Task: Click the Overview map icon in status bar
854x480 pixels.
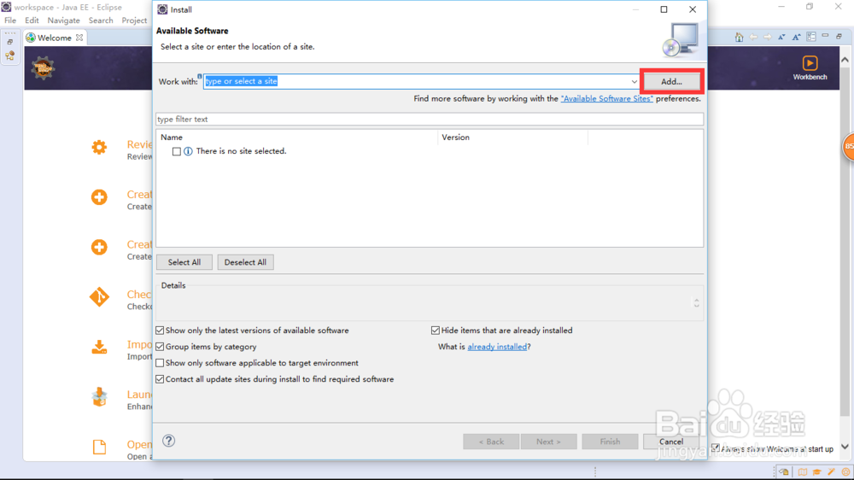Action: (803, 471)
